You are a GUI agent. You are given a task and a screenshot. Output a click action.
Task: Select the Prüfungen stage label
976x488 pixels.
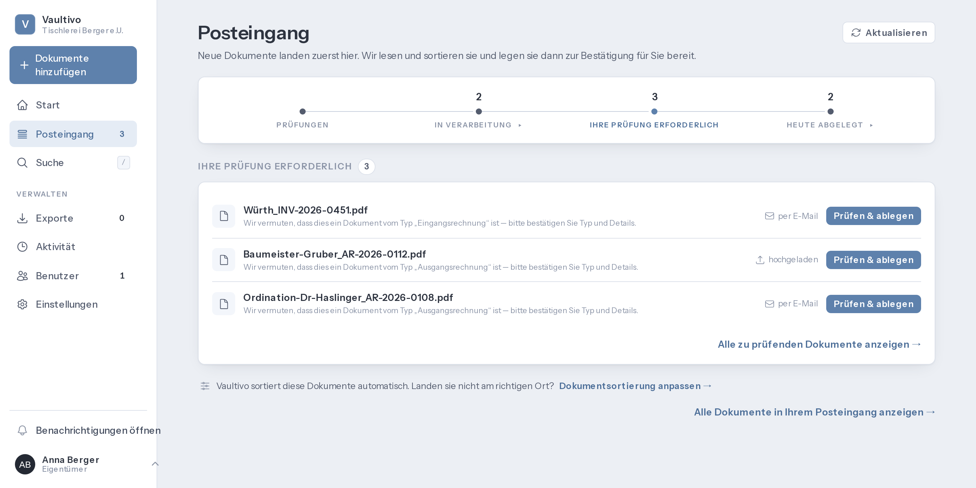click(x=302, y=125)
